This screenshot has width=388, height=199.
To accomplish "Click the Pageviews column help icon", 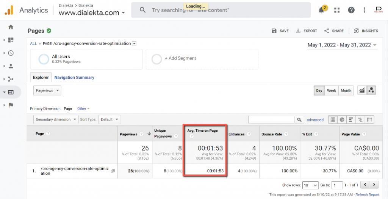I will [141, 134].
